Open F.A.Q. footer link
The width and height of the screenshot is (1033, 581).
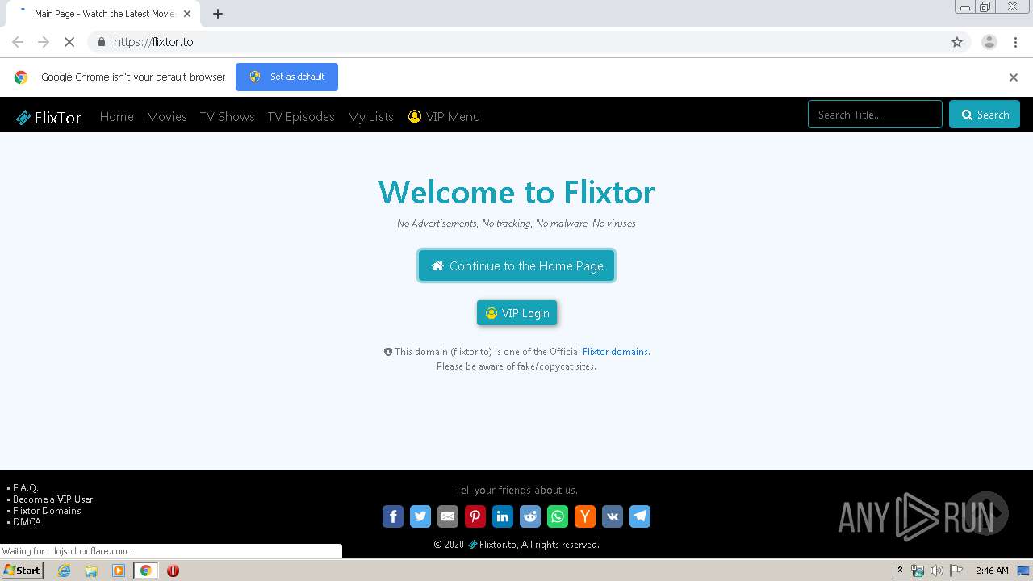pyautogui.click(x=26, y=488)
